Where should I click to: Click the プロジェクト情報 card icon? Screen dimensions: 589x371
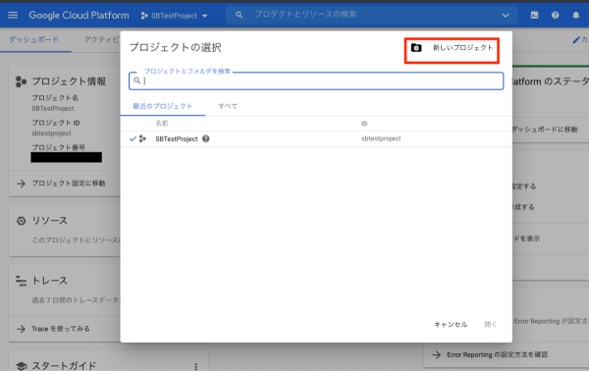21,81
